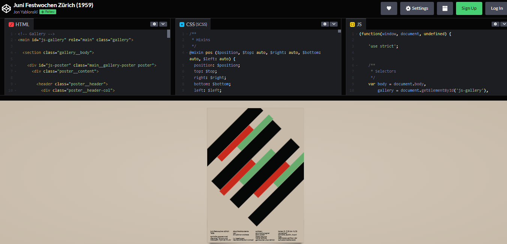Select the CSS (SCSS) editor tab
The image size is (507, 244).
[x=193, y=24]
